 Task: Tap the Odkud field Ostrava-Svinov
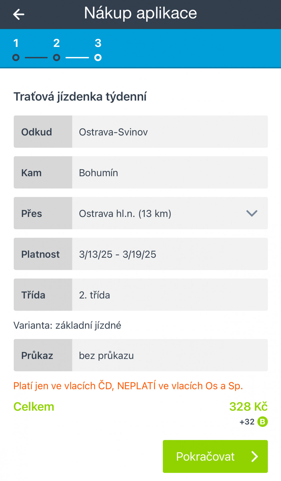pos(170,132)
